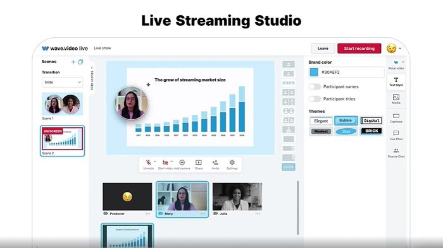Toggle Participant titles switch
Viewport: 443px width, 248px height.
315,98
